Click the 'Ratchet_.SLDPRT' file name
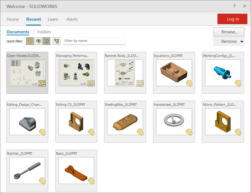Viewport: 251px width, 193px height. click(20, 154)
